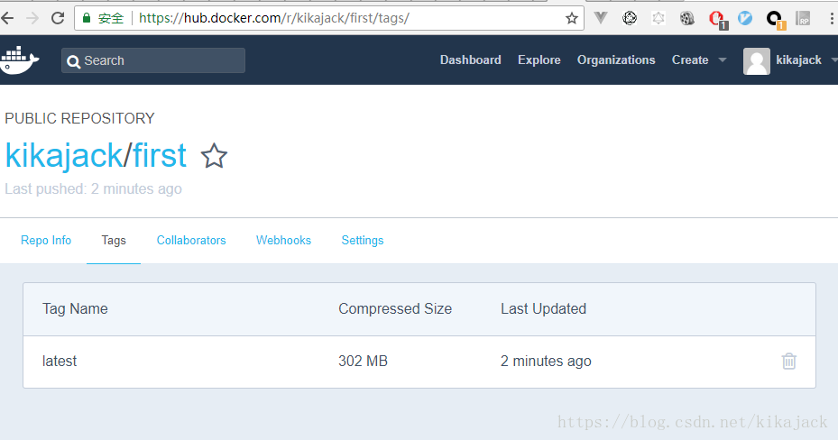Click the latest tag name
Image resolution: width=838 pixels, height=440 pixels.
pos(60,362)
